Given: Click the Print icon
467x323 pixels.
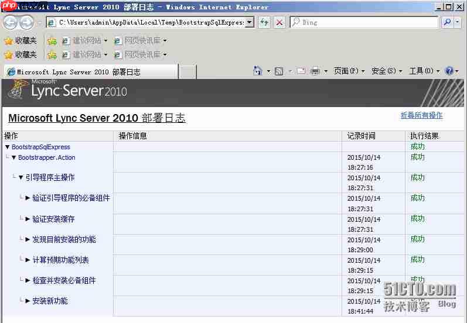Looking at the screenshot, I should pos(315,71).
